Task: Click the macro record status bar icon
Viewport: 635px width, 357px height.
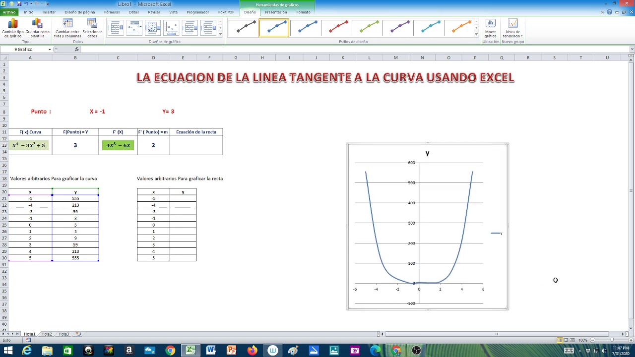Action: coord(28,340)
